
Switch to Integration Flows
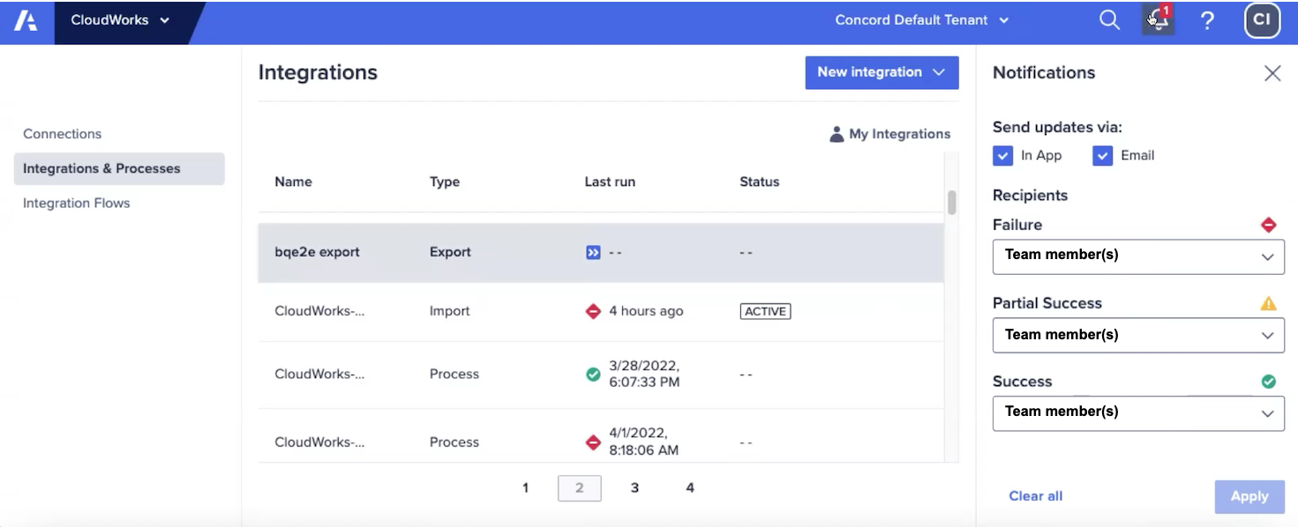[x=76, y=203]
